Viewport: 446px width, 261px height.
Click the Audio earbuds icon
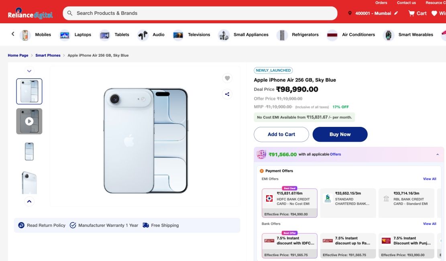tap(143, 35)
